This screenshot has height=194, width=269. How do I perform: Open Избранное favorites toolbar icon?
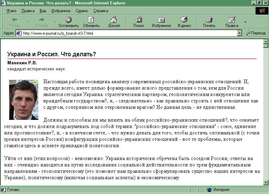[x=161, y=20]
